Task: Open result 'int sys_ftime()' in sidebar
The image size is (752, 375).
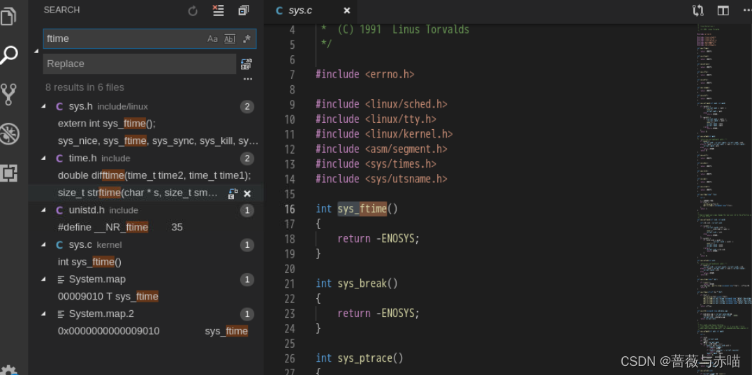Action: coord(89,262)
